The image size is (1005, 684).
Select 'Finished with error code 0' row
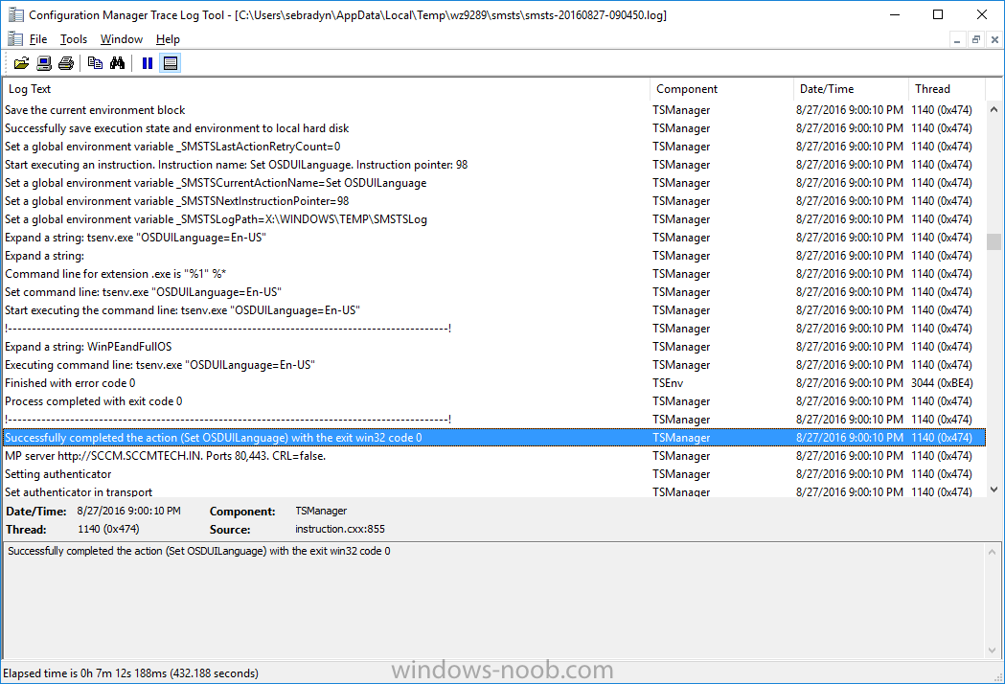(493, 383)
